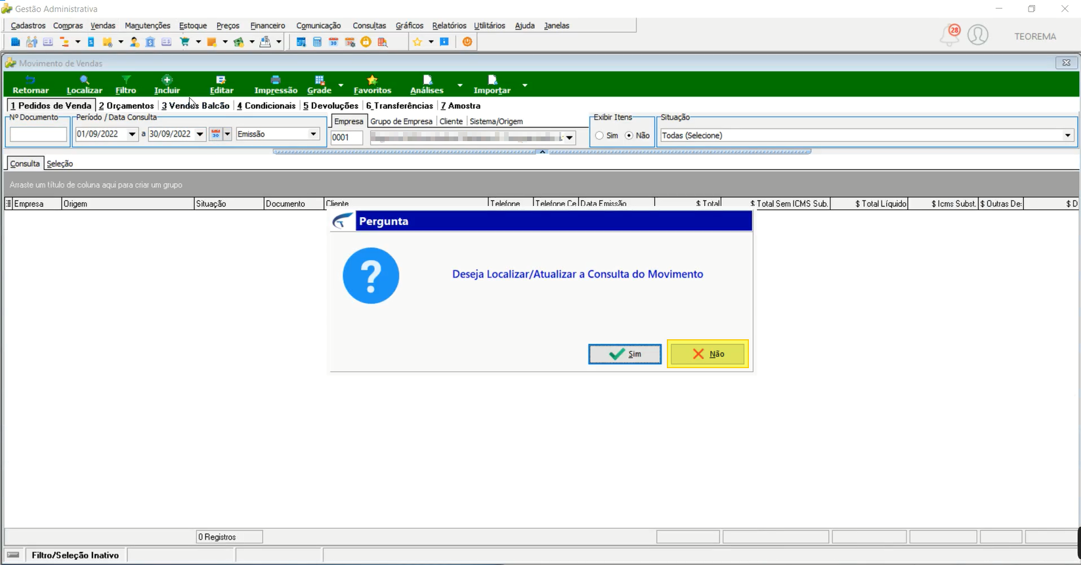Select the Grupo de Empresa tab
1081x565 pixels.
point(402,121)
